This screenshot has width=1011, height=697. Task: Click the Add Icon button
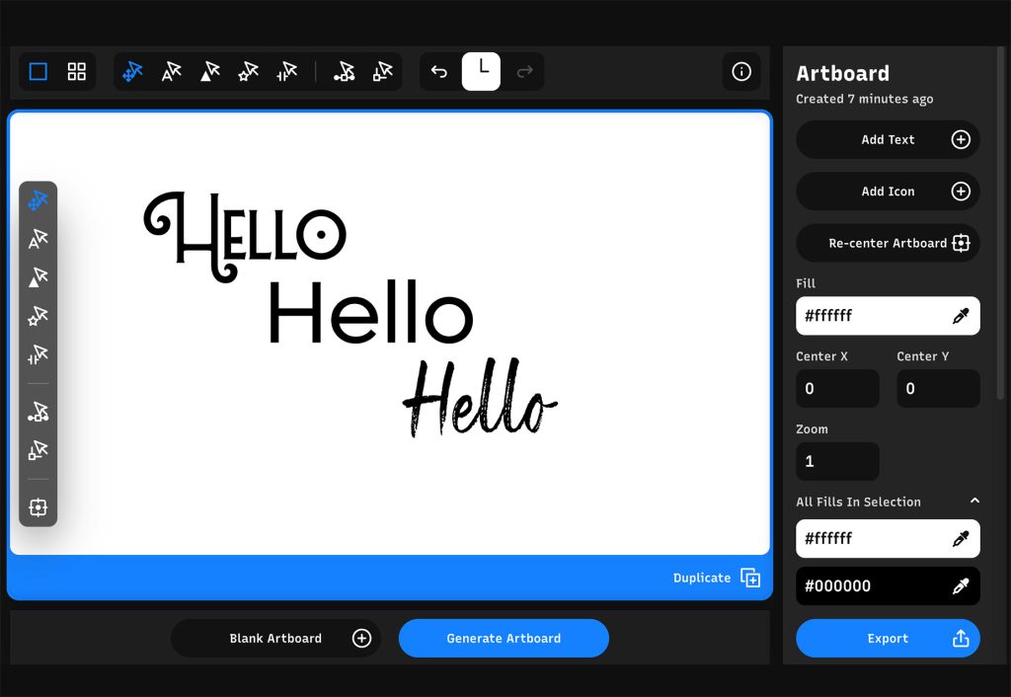coord(888,192)
